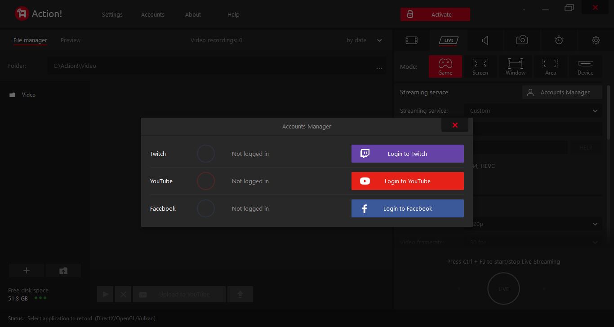Click the folder browse ellipsis button
The image size is (614, 327).
click(379, 68)
